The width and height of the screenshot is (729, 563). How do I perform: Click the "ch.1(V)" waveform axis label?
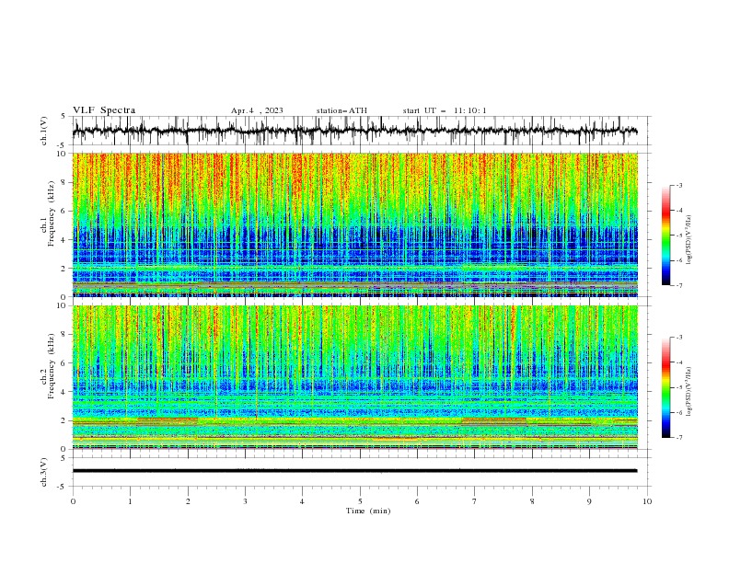click(x=44, y=131)
